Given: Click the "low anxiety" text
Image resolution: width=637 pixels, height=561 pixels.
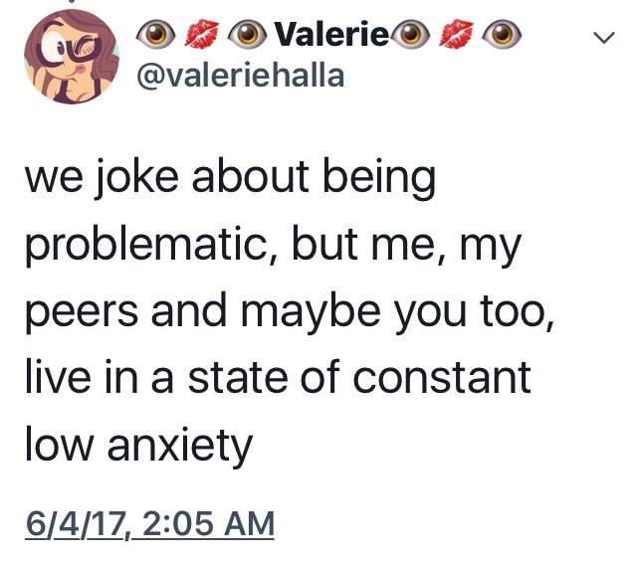Looking at the screenshot, I should pyautogui.click(x=139, y=447).
